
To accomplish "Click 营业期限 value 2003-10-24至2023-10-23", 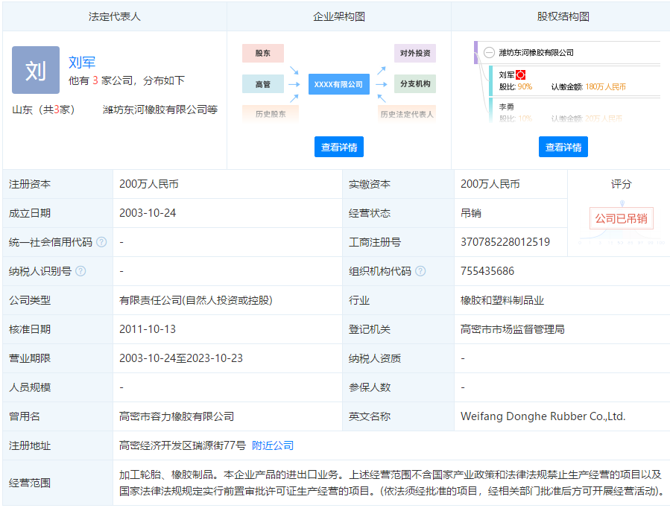I will [x=181, y=358].
